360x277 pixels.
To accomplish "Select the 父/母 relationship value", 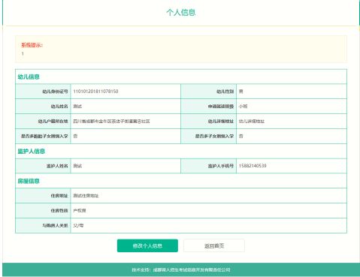I will coord(78,225).
